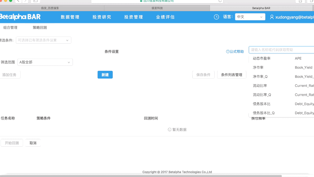Viewport: 314px width, 177px height.
Task: Select 净市率_Q from the suggestion list
Action: [x=260, y=76]
